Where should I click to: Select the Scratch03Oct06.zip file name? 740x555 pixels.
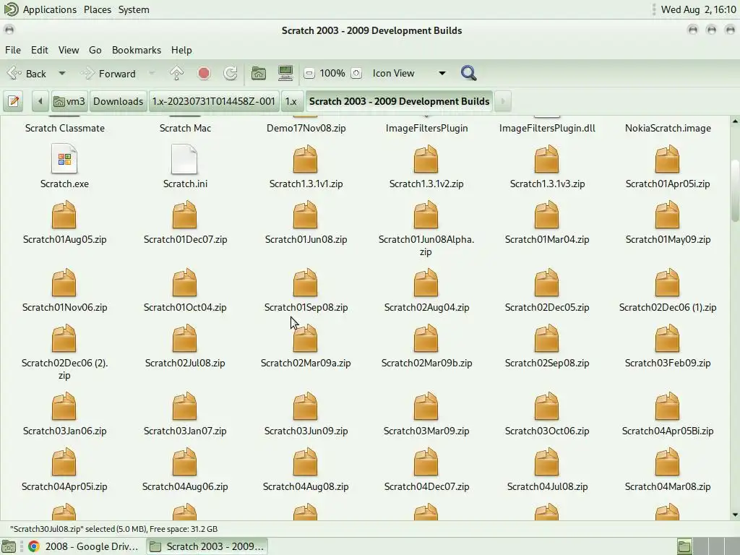click(547, 431)
